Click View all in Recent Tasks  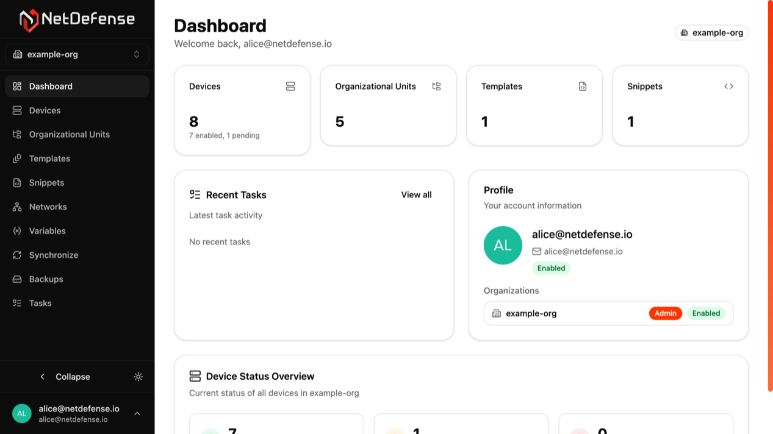click(416, 194)
